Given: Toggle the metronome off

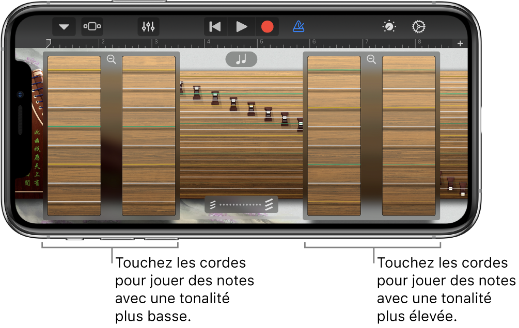Looking at the screenshot, I should [x=298, y=26].
